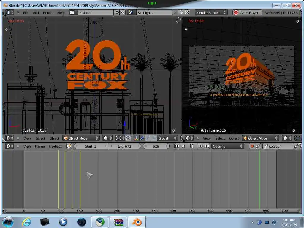Toggle the 3D manipulator widget
Image resolution: width=304 pixels, height=228 pixels.
click(136, 138)
